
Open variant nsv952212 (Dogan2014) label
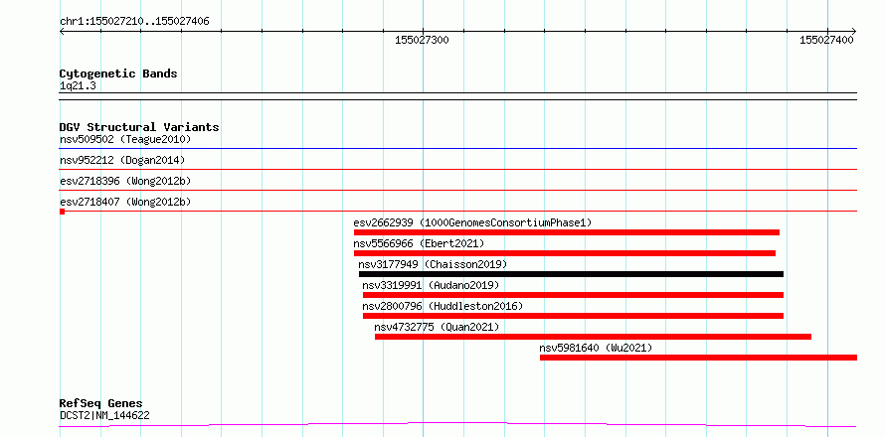pos(122,160)
